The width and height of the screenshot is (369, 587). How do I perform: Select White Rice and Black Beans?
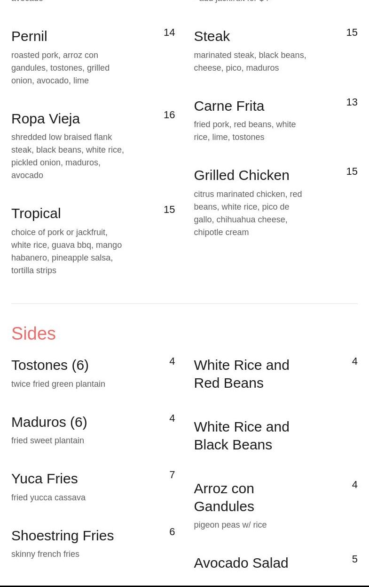click(x=241, y=435)
